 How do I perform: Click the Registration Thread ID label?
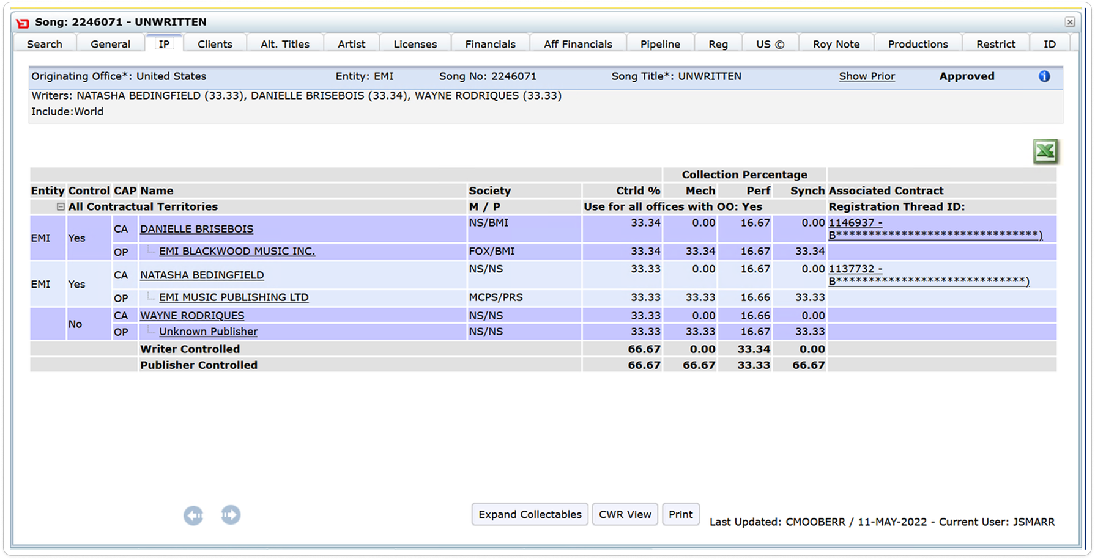[x=897, y=207]
